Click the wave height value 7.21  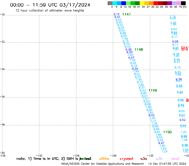click(x=153, y=121)
